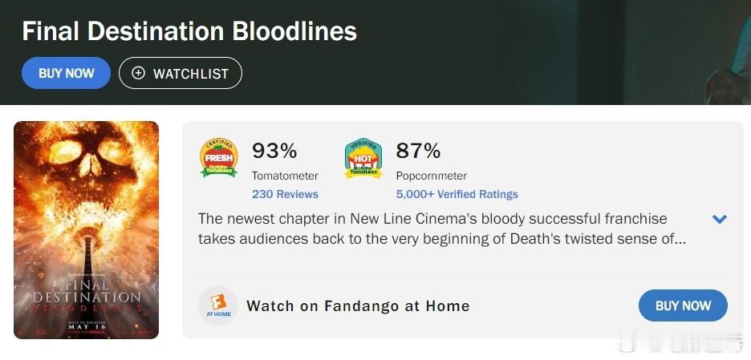Image resolution: width=751 pixels, height=360 pixels.
Task: Open the Final Destination Bloodlines poster thumbnail
Action: click(86, 230)
